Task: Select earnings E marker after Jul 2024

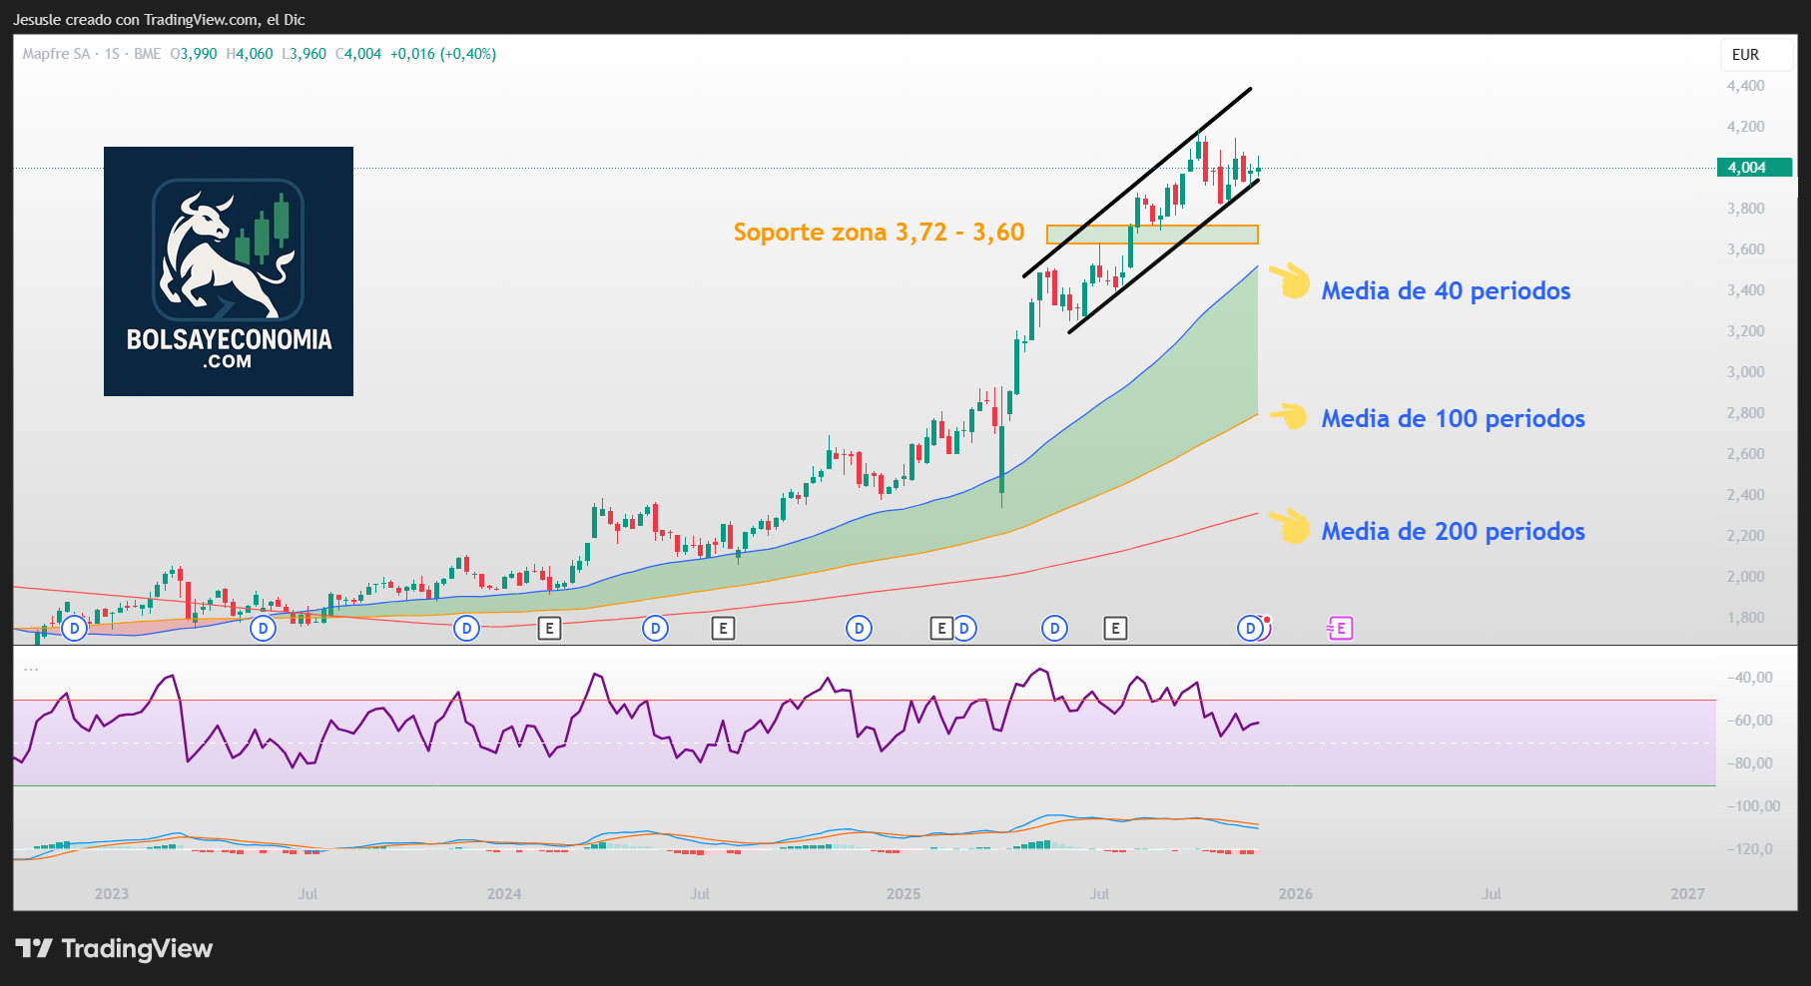Action: coord(723,629)
